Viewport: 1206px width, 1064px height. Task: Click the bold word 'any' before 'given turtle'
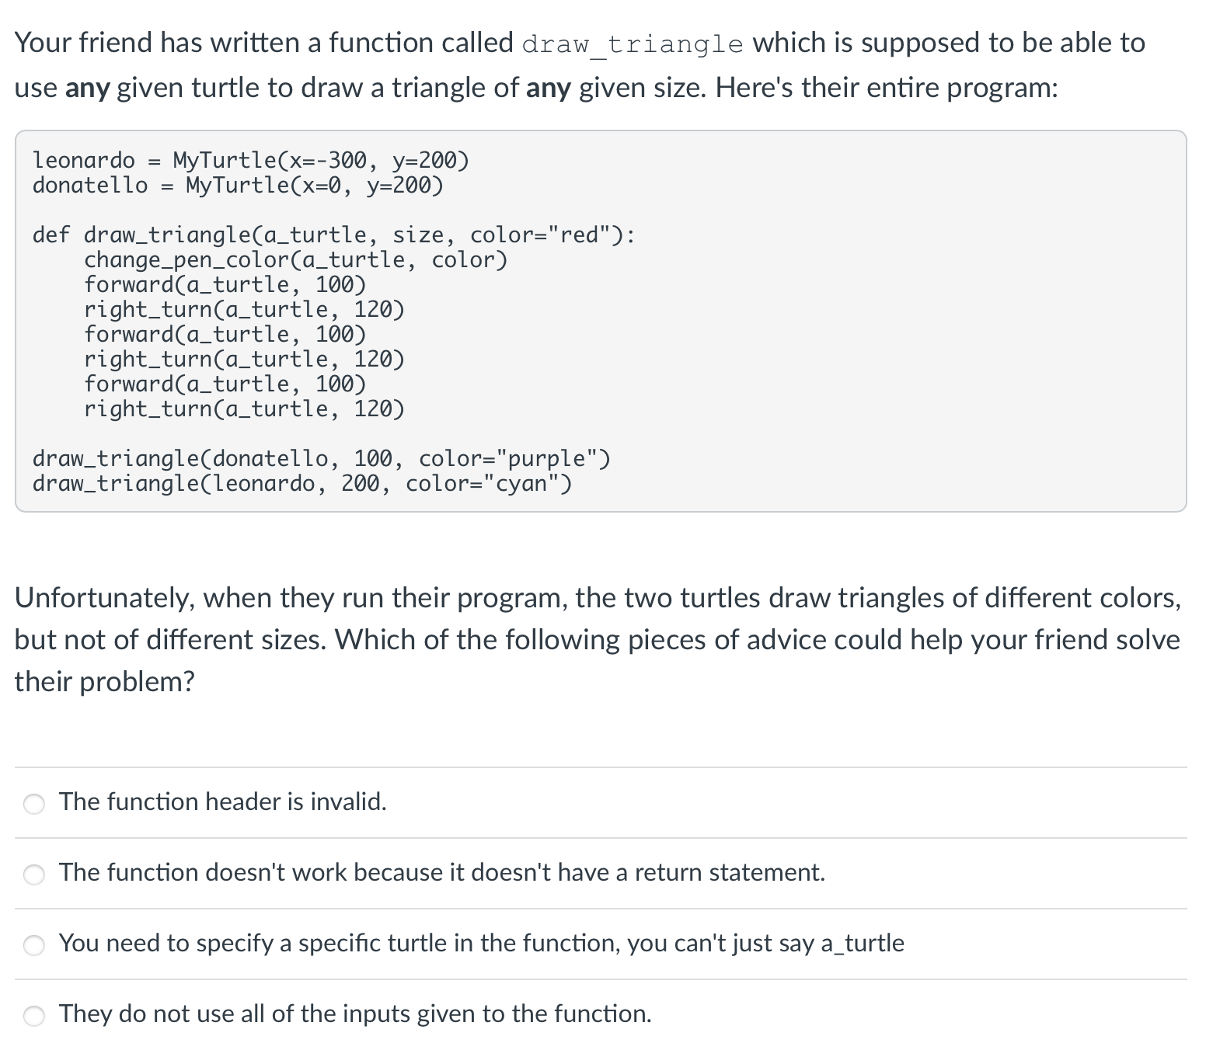pos(87,89)
